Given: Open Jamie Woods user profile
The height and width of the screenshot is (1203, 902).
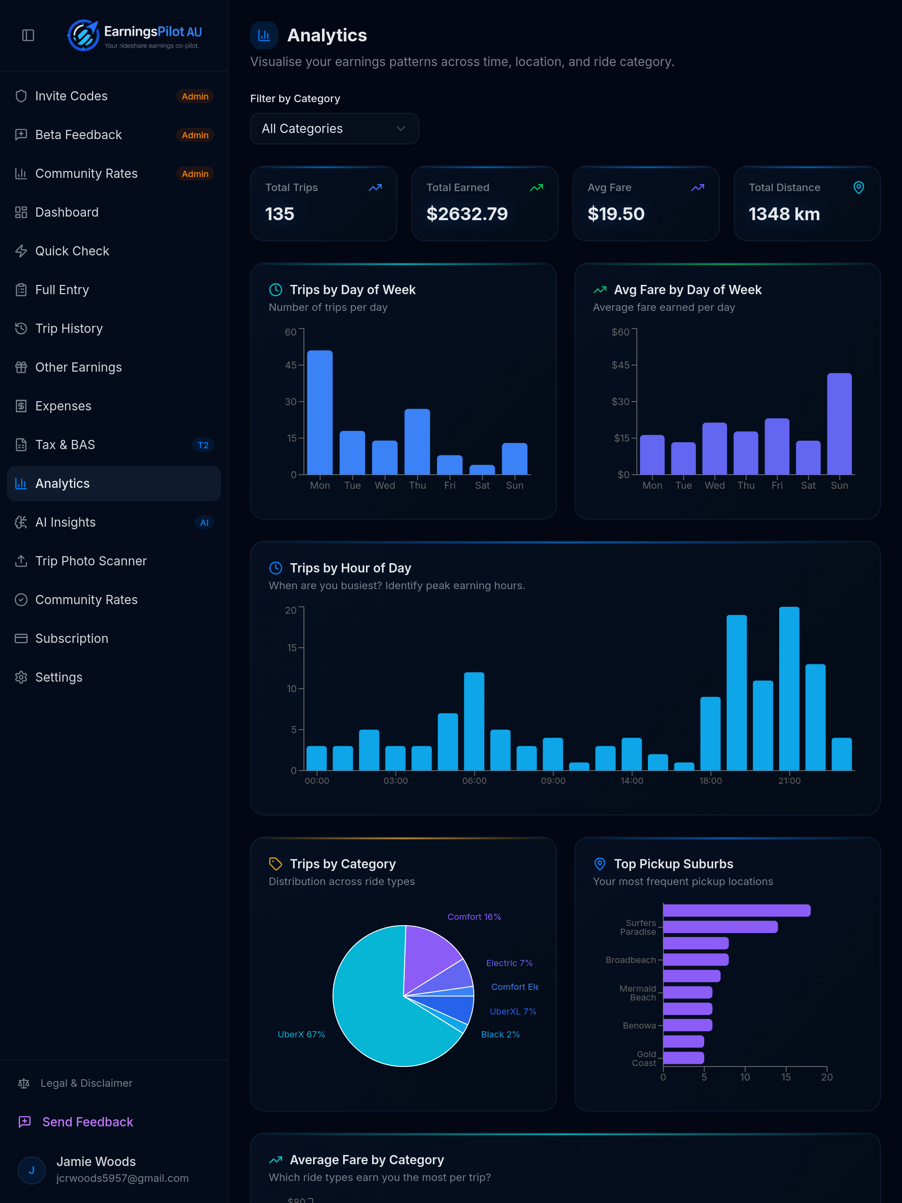Looking at the screenshot, I should click(x=114, y=1169).
